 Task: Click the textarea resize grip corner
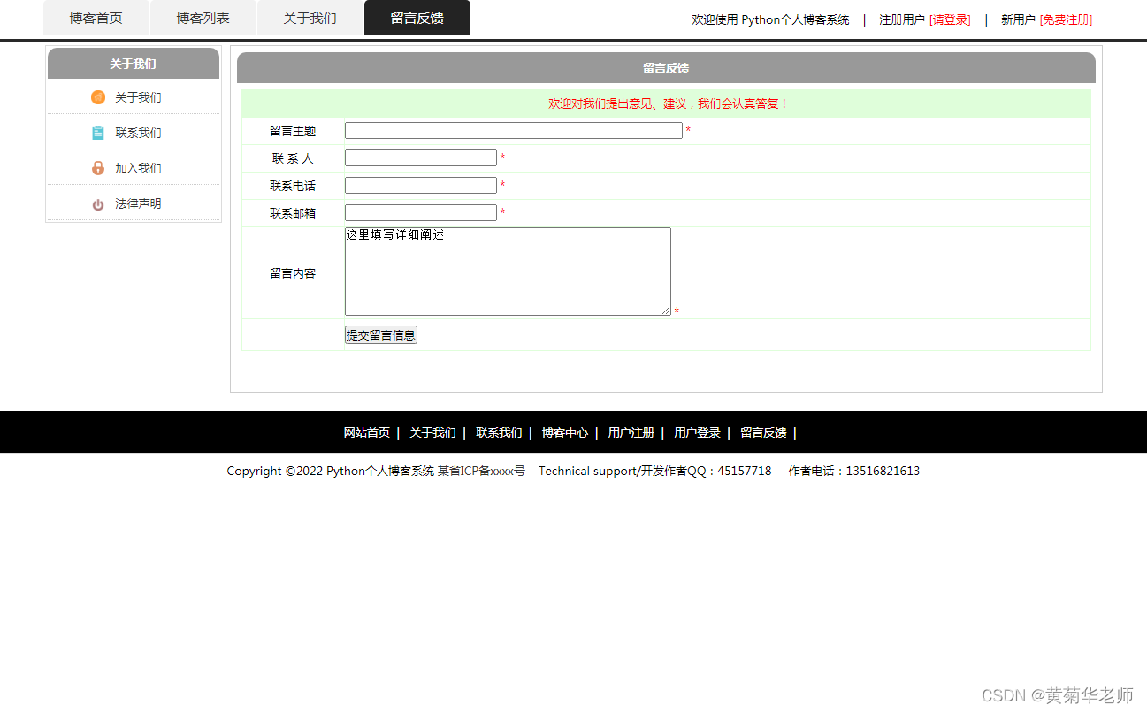(x=666, y=310)
